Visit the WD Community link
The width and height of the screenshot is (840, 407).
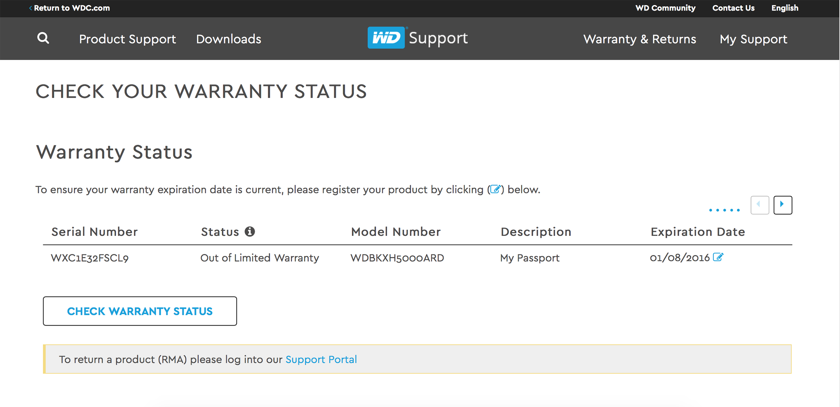(665, 8)
